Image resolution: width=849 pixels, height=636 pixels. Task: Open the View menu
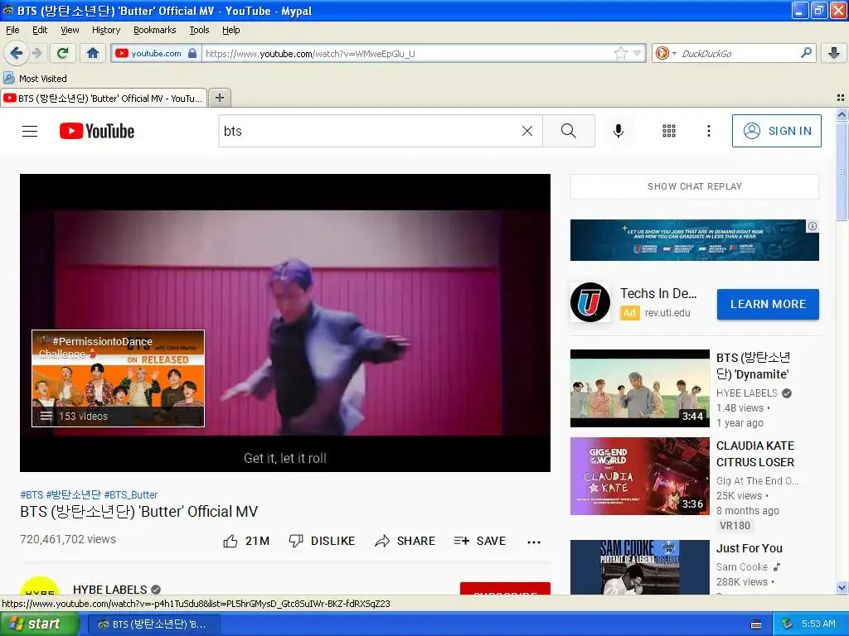tap(70, 31)
